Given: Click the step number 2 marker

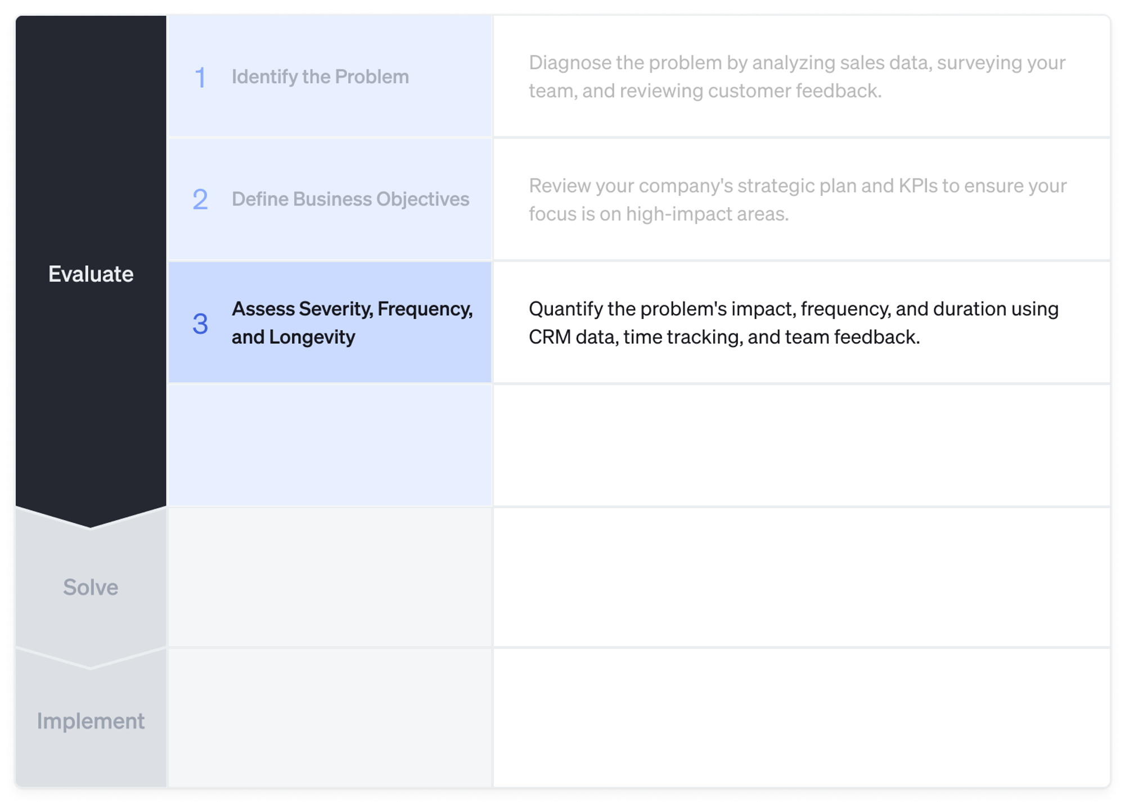Looking at the screenshot, I should [200, 199].
